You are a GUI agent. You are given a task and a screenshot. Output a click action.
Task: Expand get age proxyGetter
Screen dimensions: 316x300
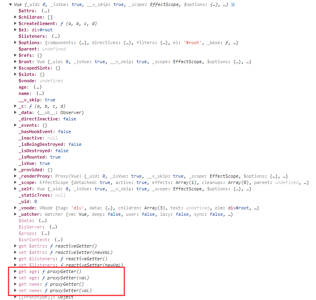point(15,271)
